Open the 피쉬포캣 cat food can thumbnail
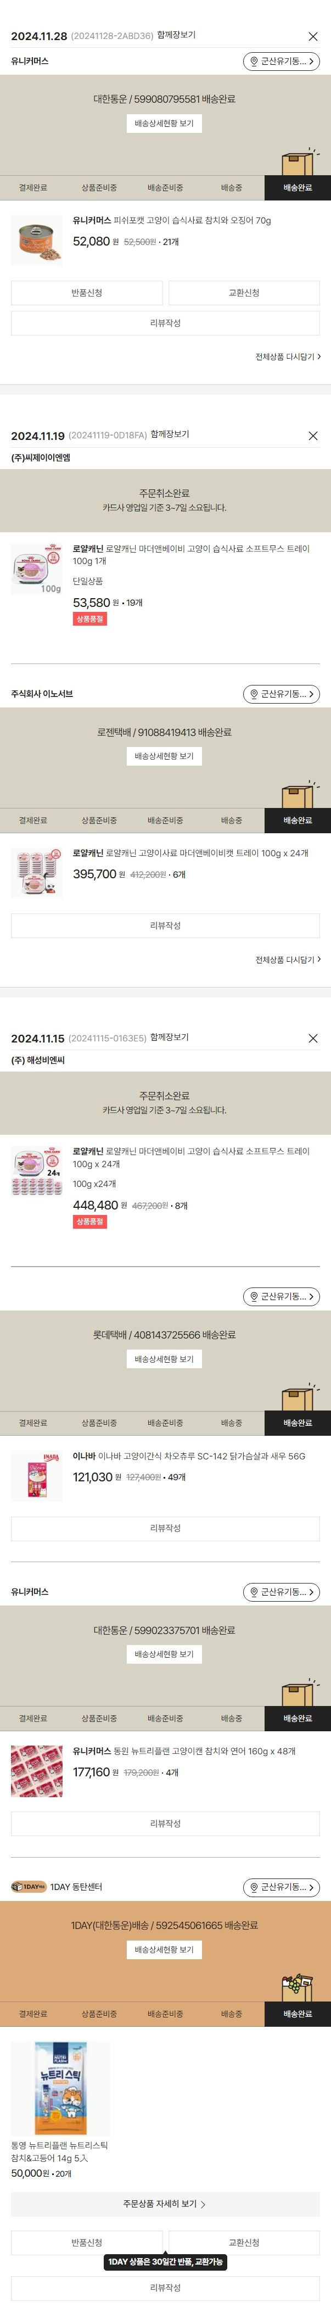Image resolution: width=331 pixels, height=2308 pixels. pos(37,240)
